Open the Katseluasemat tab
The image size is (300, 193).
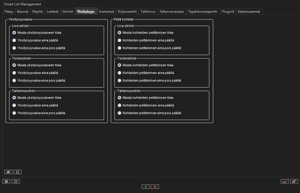click(x=249, y=12)
